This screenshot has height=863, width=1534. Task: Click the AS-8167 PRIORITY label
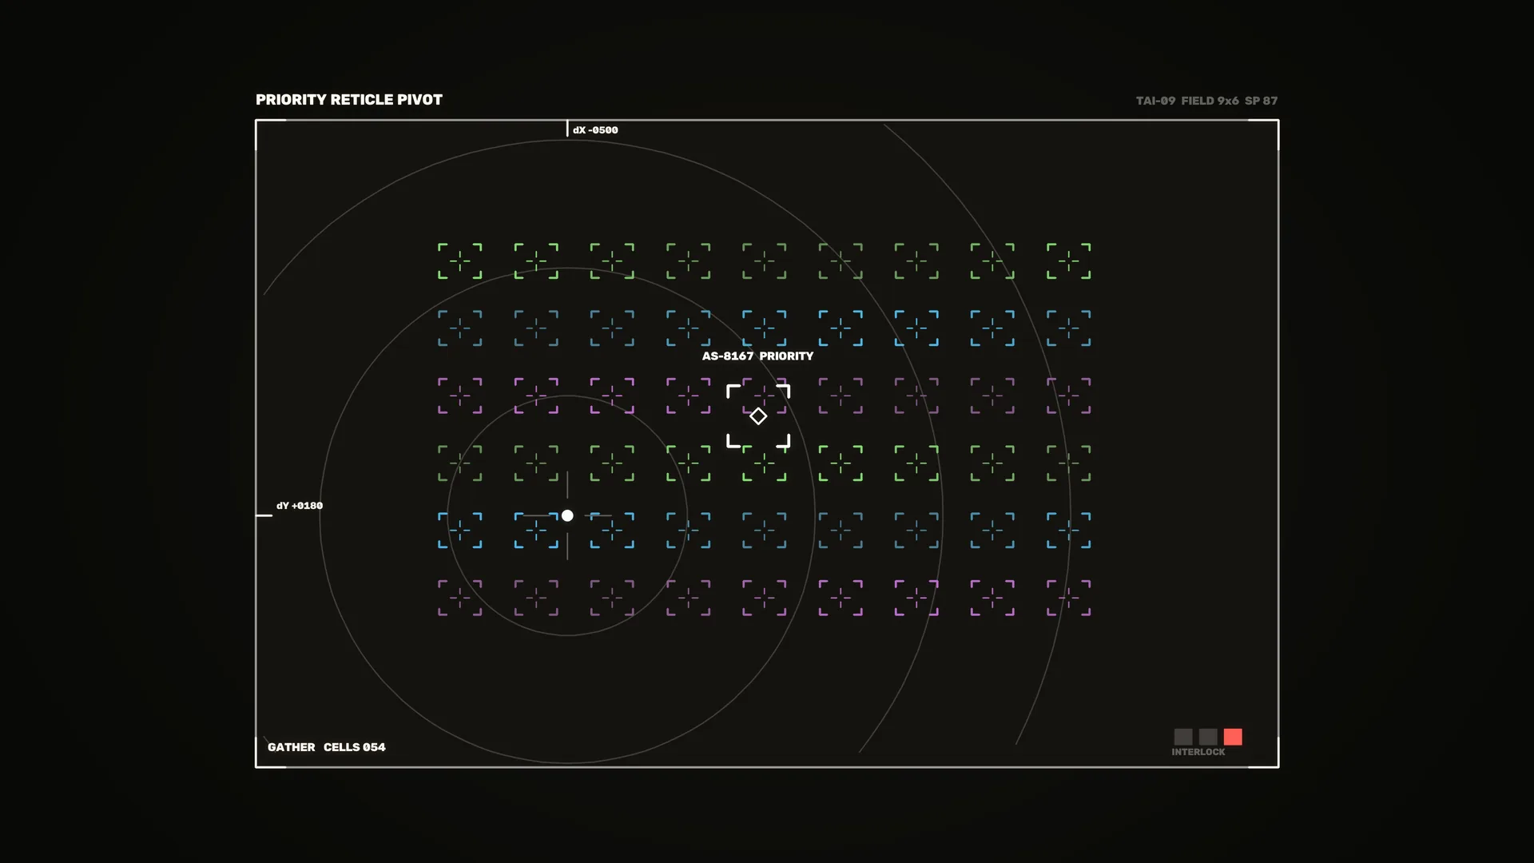[x=757, y=356]
